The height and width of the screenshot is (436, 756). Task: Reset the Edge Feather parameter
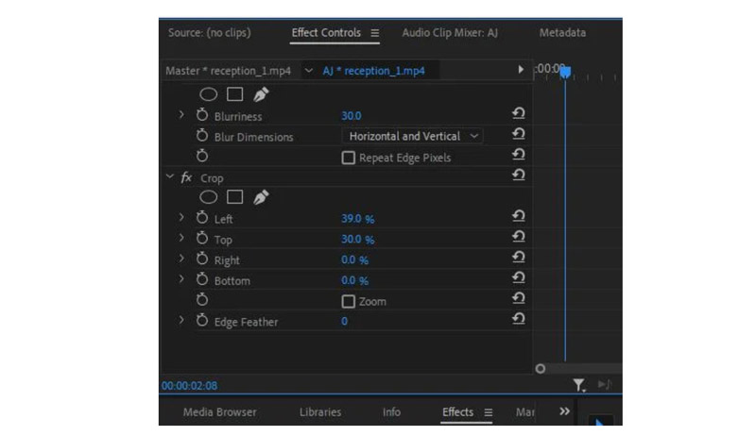[x=518, y=321]
